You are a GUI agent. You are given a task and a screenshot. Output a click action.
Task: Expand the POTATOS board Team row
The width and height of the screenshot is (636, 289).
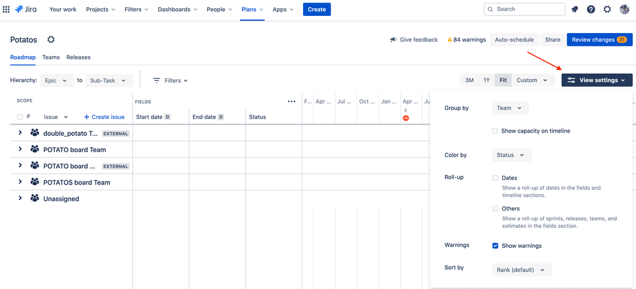point(20,182)
